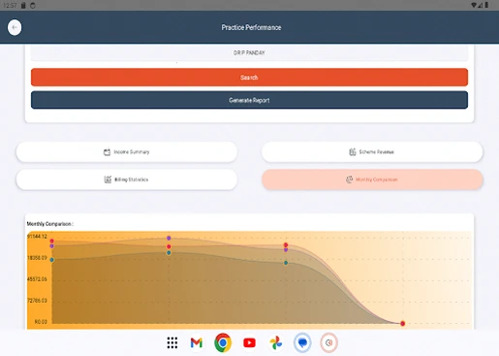
Task: Launch YouTube from the dock
Action: pyautogui.click(x=249, y=342)
